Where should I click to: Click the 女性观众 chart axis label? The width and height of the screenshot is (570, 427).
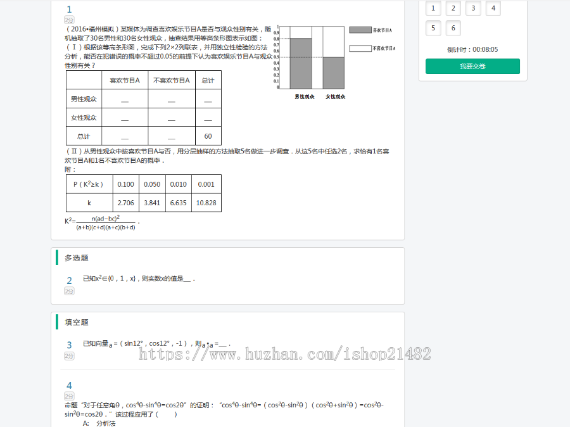point(335,96)
